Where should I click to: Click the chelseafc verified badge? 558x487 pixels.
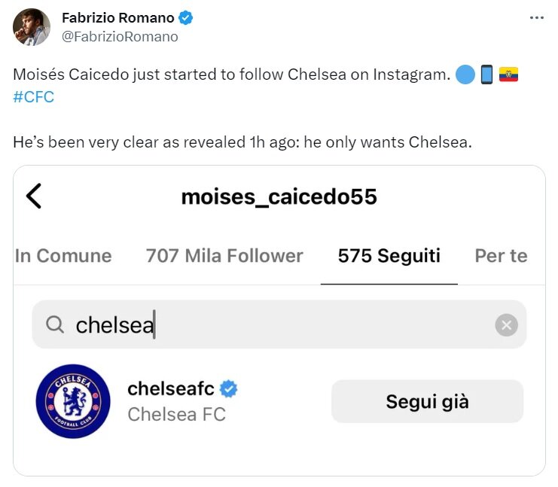point(229,389)
